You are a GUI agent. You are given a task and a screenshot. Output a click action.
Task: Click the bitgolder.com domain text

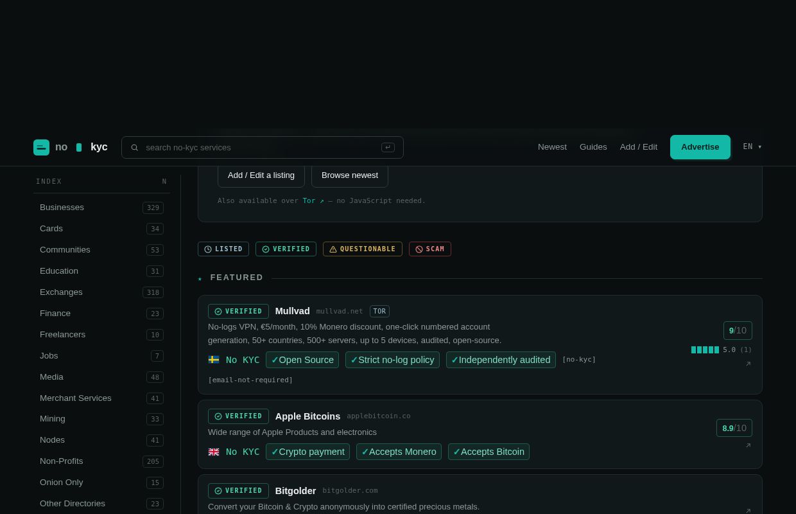(x=350, y=491)
